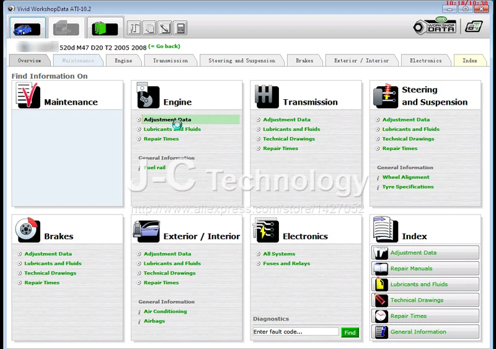Focus the Enter fault code field
Screen dimensions: 496x349
pos(296,332)
